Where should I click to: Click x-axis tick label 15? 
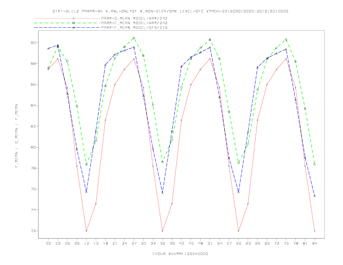[96, 243]
